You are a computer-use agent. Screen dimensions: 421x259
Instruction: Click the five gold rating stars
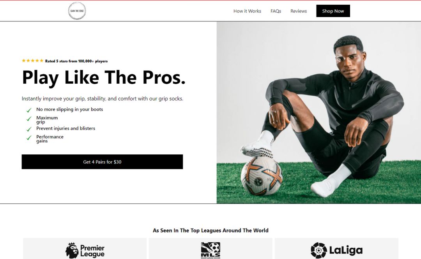pyautogui.click(x=32, y=61)
